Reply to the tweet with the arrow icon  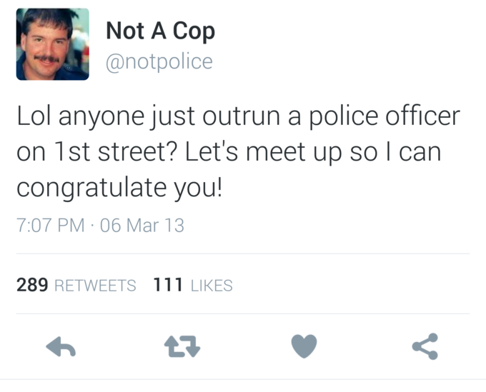[x=61, y=347]
